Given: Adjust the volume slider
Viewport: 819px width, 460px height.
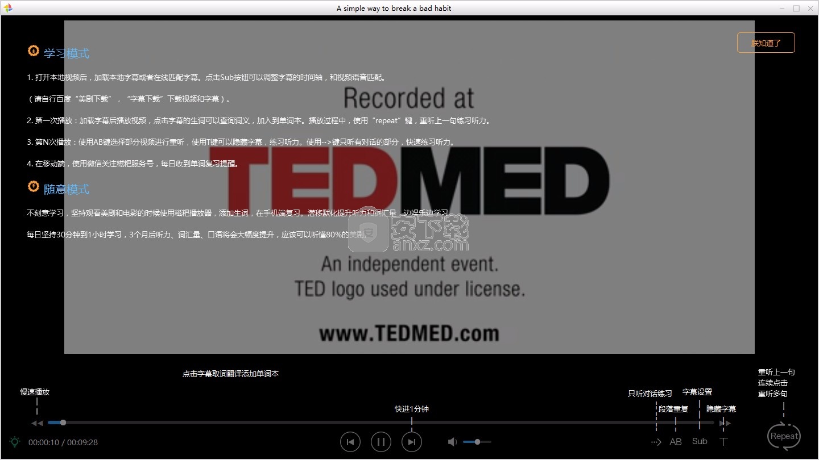Looking at the screenshot, I should tap(477, 442).
